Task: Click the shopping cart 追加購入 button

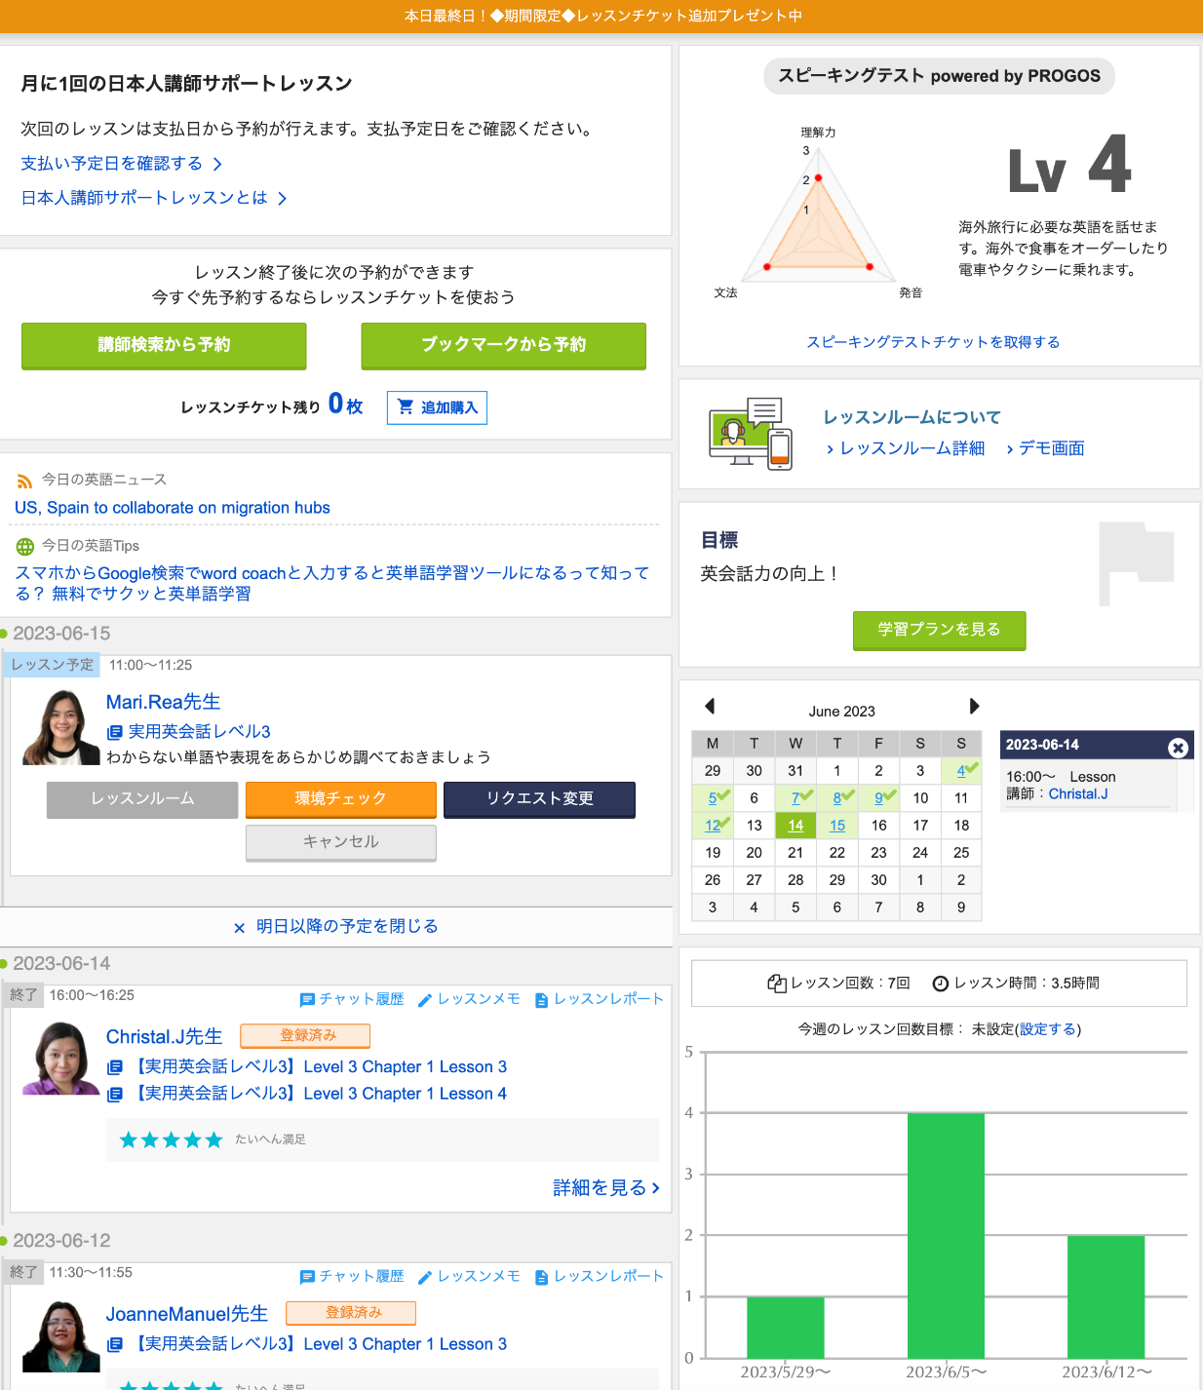Action: coord(437,407)
